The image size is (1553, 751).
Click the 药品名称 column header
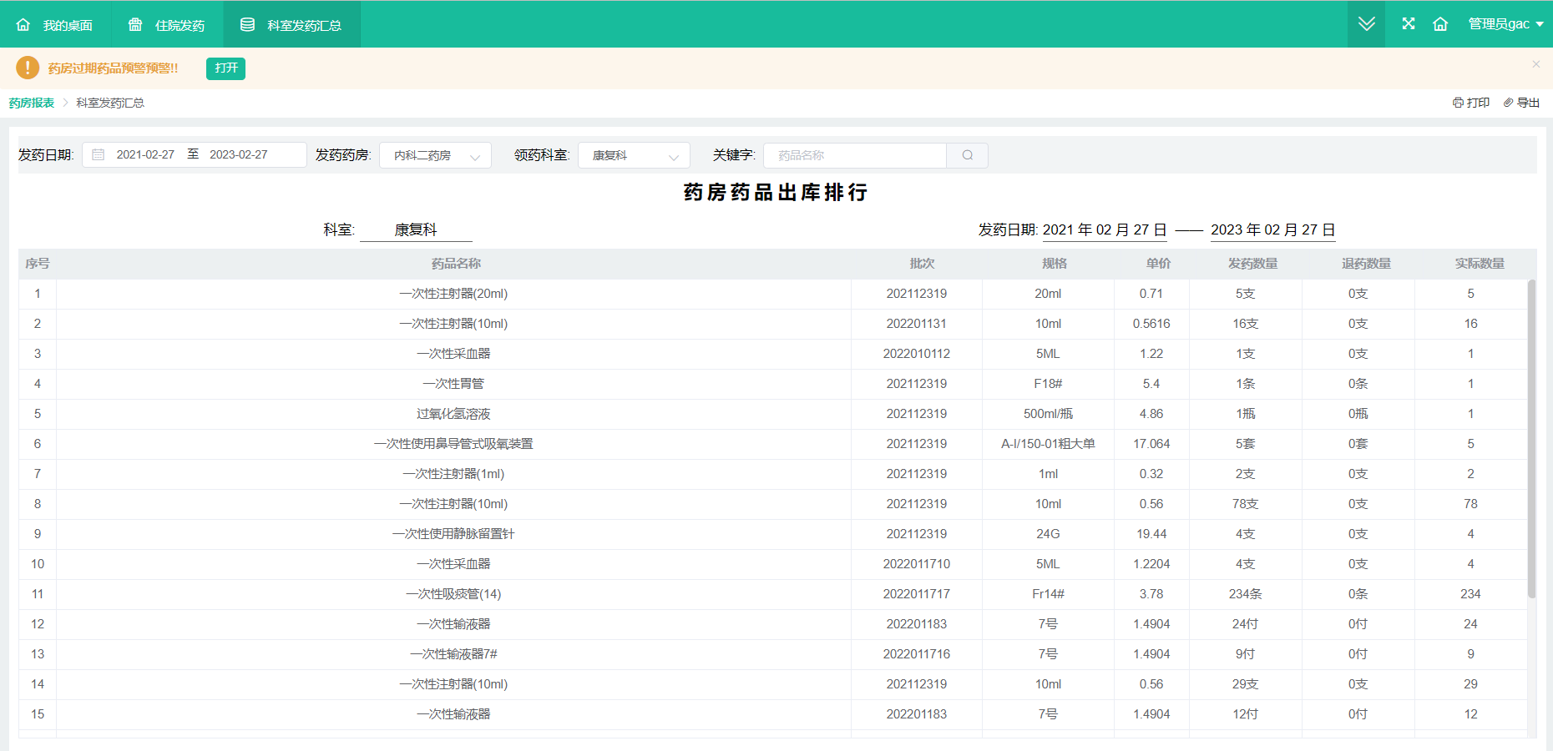click(x=456, y=264)
